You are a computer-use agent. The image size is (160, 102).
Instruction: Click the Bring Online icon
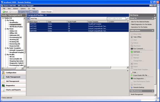click(132, 34)
